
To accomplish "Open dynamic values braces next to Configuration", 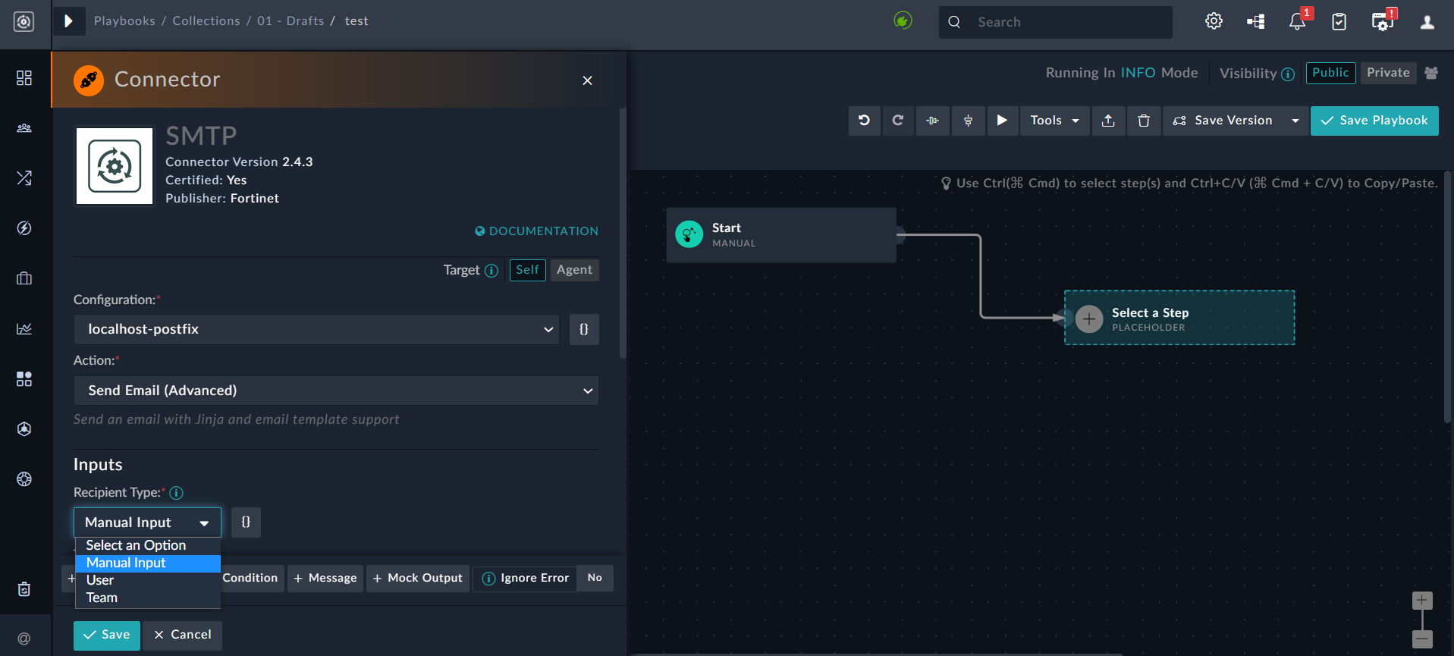I will [x=584, y=330].
